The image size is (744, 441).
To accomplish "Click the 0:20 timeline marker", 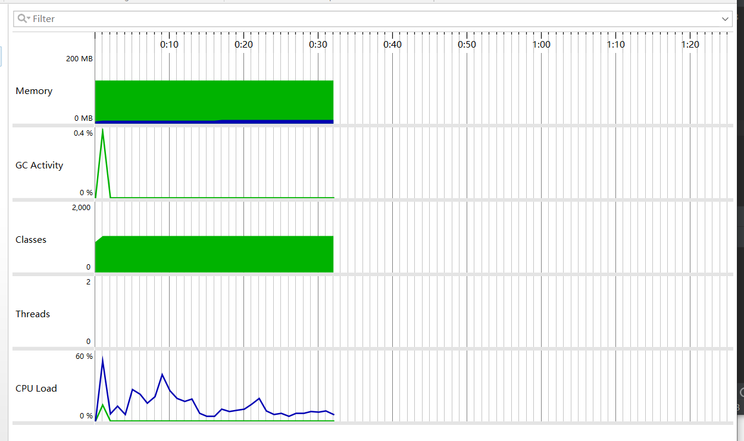I will [x=244, y=45].
